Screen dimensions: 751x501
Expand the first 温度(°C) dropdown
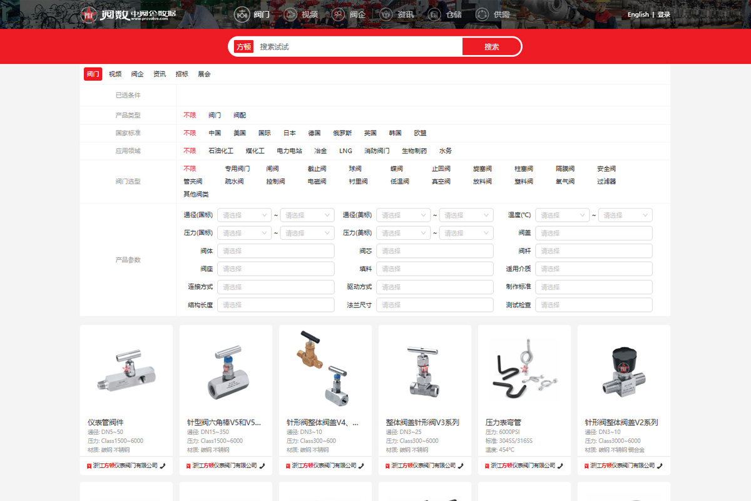[562, 215]
